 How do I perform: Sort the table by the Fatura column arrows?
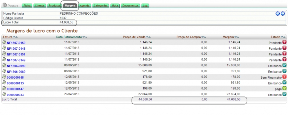point(15,37)
